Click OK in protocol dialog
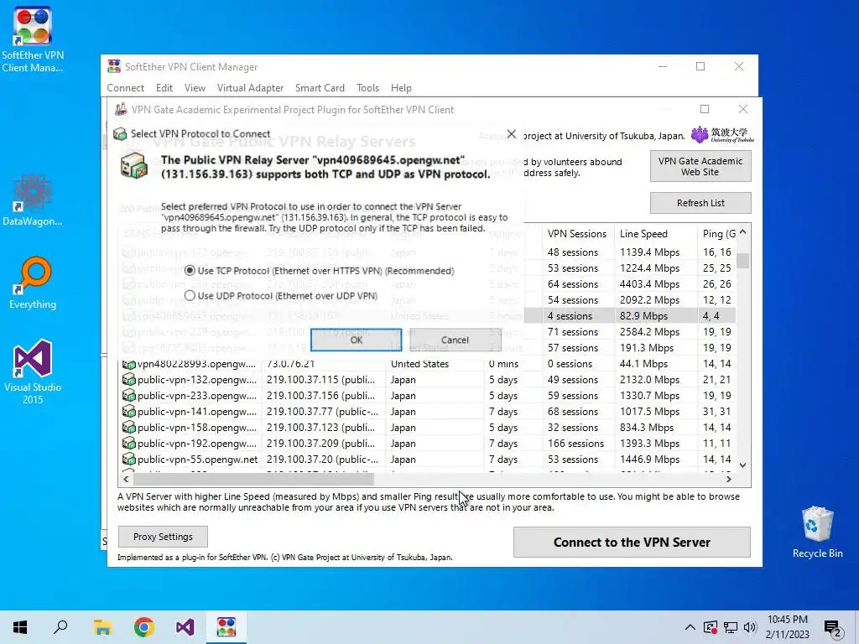 pos(356,340)
